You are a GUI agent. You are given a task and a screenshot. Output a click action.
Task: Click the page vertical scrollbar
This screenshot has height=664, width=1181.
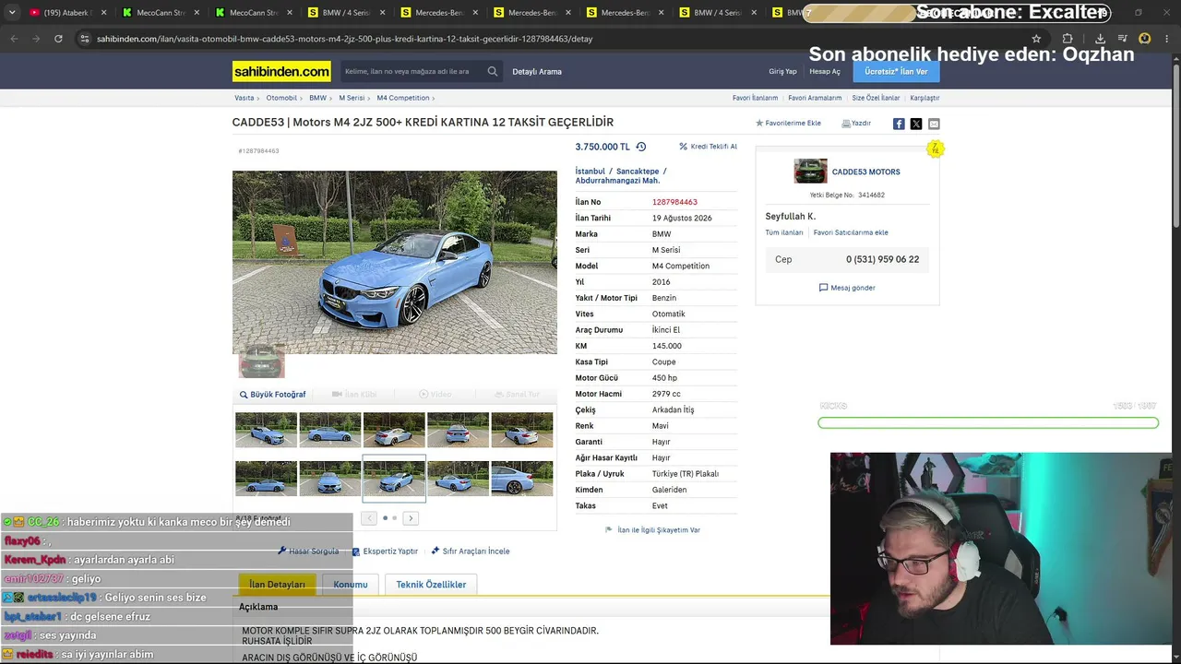point(1176,148)
